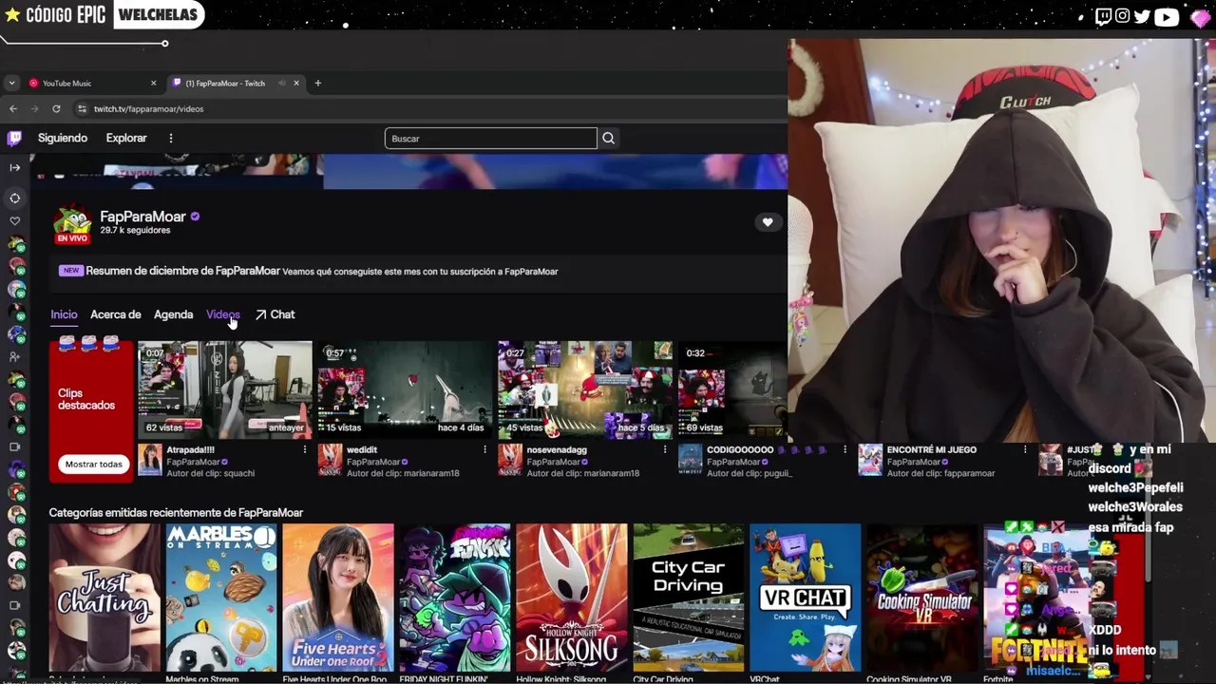Image resolution: width=1216 pixels, height=684 pixels.
Task: Open the three-dot menu beside Explorar
Action: (171, 139)
